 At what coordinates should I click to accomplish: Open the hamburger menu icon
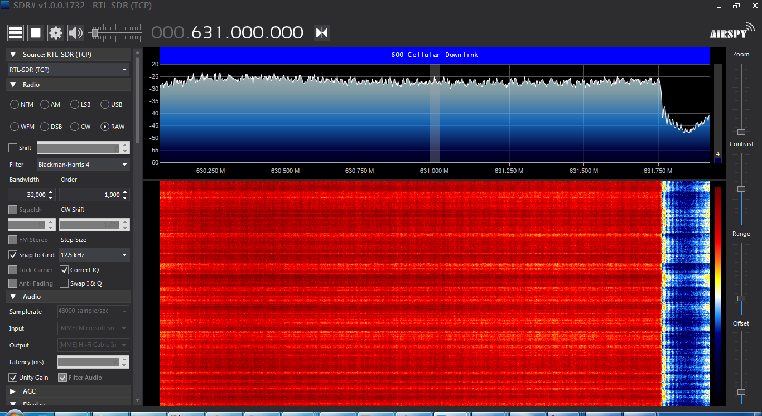point(16,33)
